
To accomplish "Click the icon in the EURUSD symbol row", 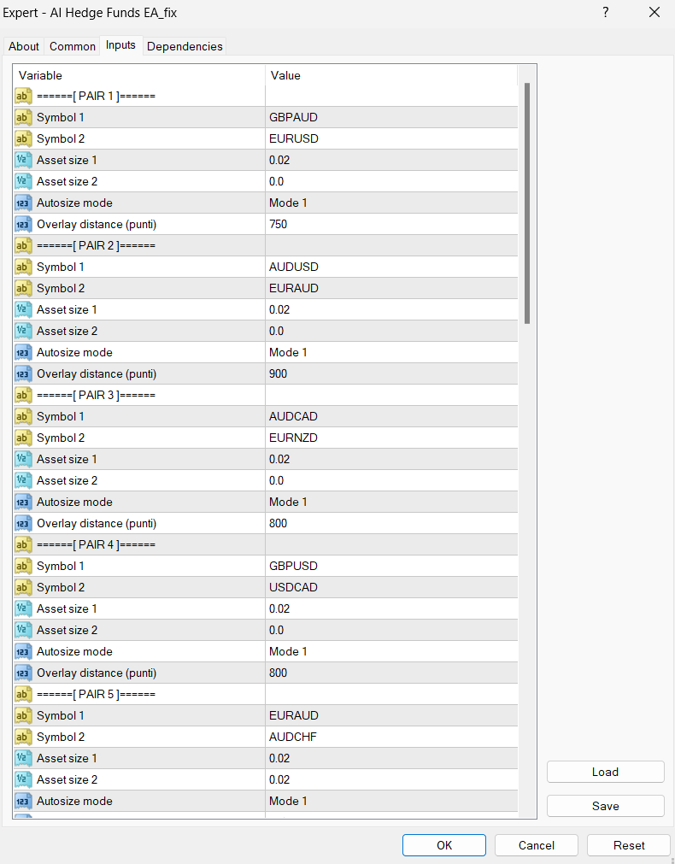I will [24, 138].
